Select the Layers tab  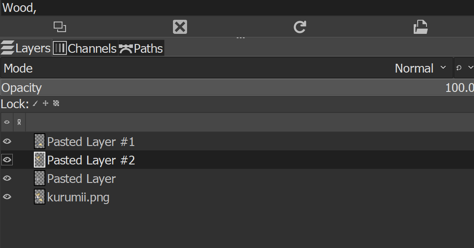(26, 48)
